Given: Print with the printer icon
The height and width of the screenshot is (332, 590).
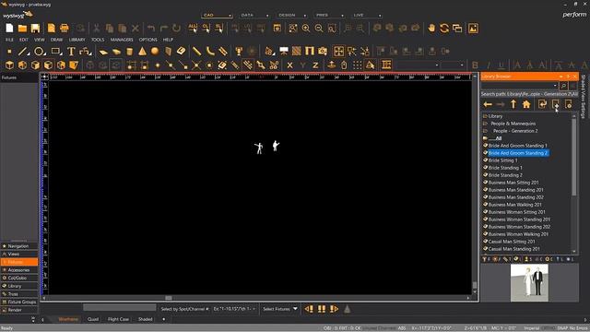Looking at the screenshot, I should point(65,29).
